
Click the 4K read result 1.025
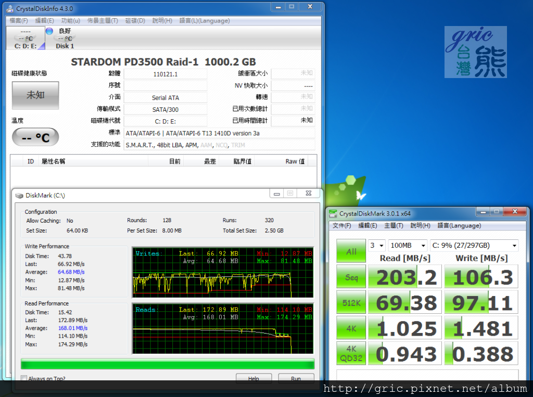pos(405,328)
